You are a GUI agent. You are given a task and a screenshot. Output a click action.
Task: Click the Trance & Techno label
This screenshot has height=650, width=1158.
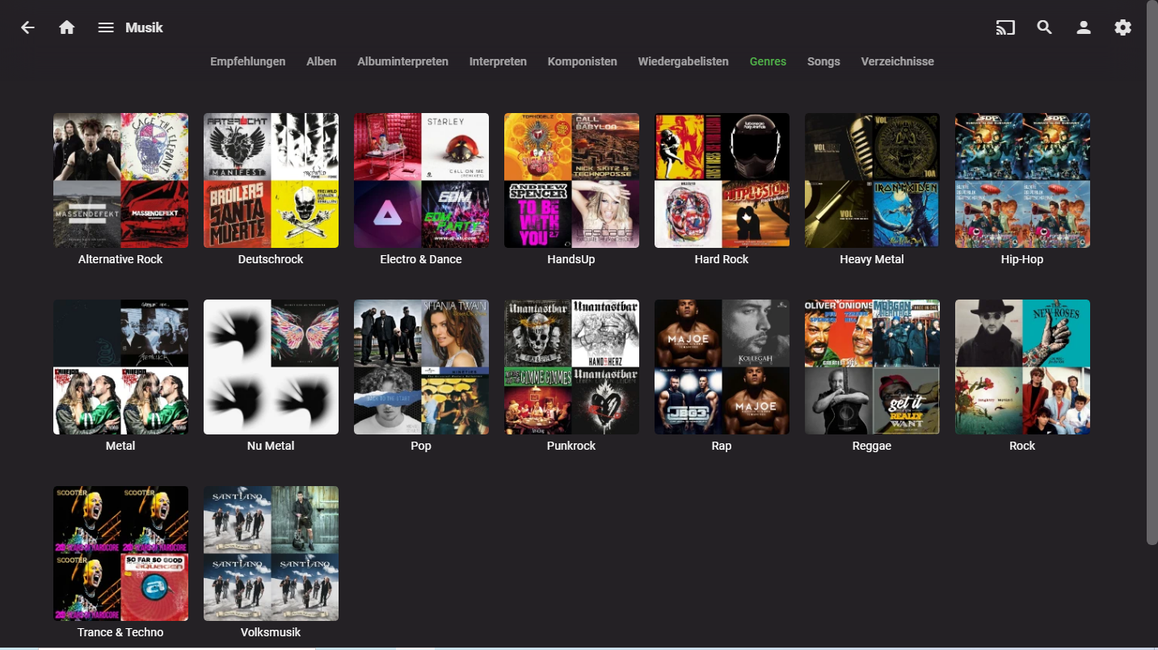click(x=120, y=632)
